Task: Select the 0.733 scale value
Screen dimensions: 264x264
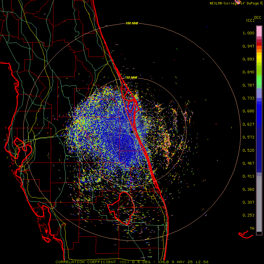Action: (248, 98)
